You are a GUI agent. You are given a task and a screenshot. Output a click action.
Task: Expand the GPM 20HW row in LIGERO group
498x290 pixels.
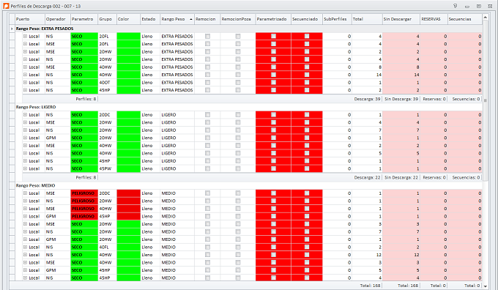pos(25,138)
